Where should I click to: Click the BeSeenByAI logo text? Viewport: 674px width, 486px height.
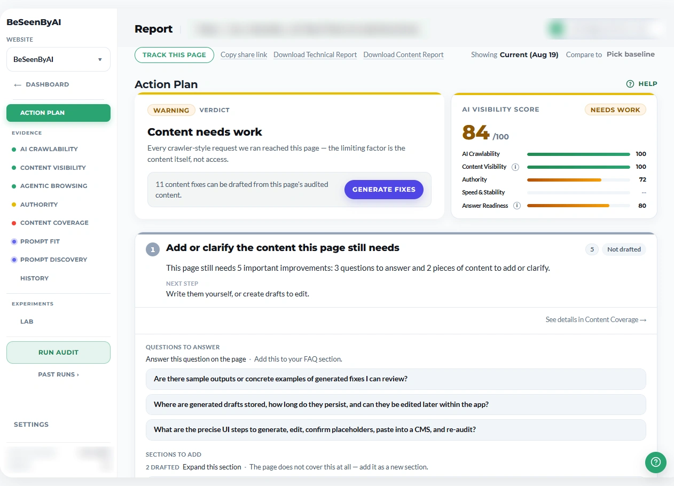coord(34,22)
